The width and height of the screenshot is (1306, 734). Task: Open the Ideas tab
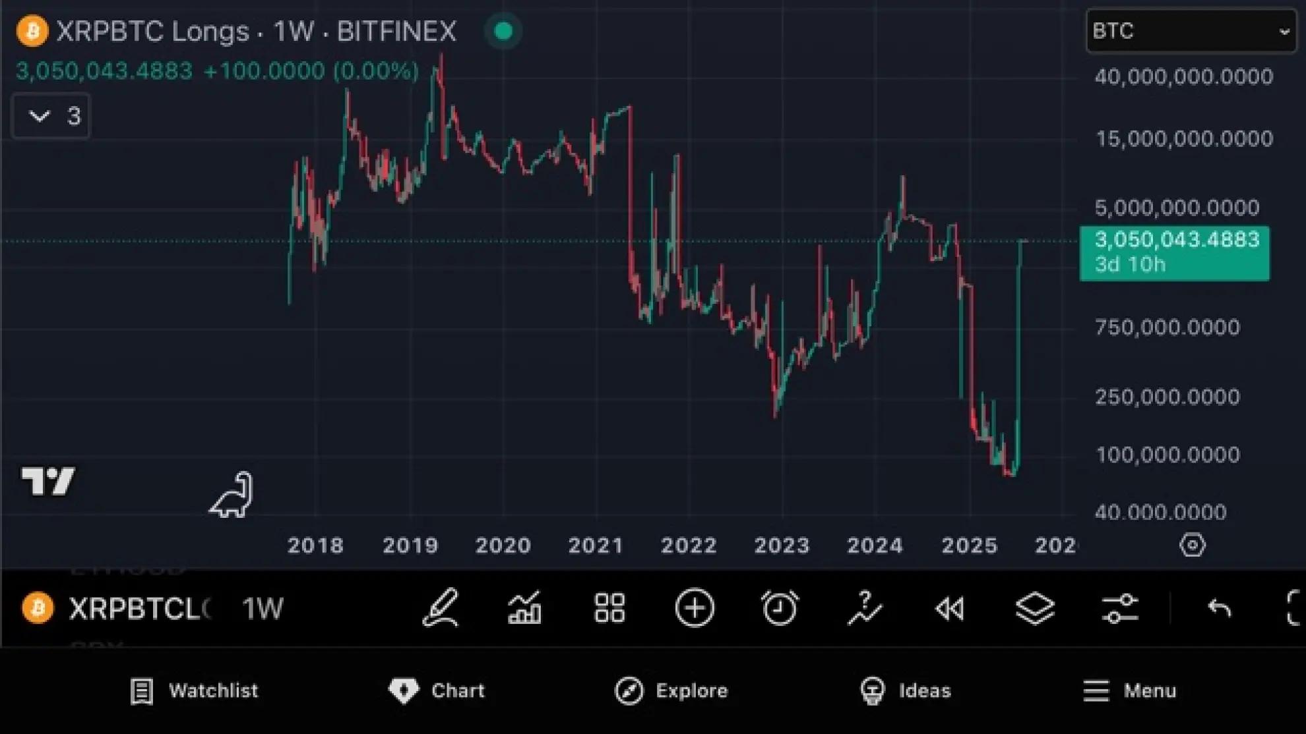pyautogui.click(x=906, y=691)
